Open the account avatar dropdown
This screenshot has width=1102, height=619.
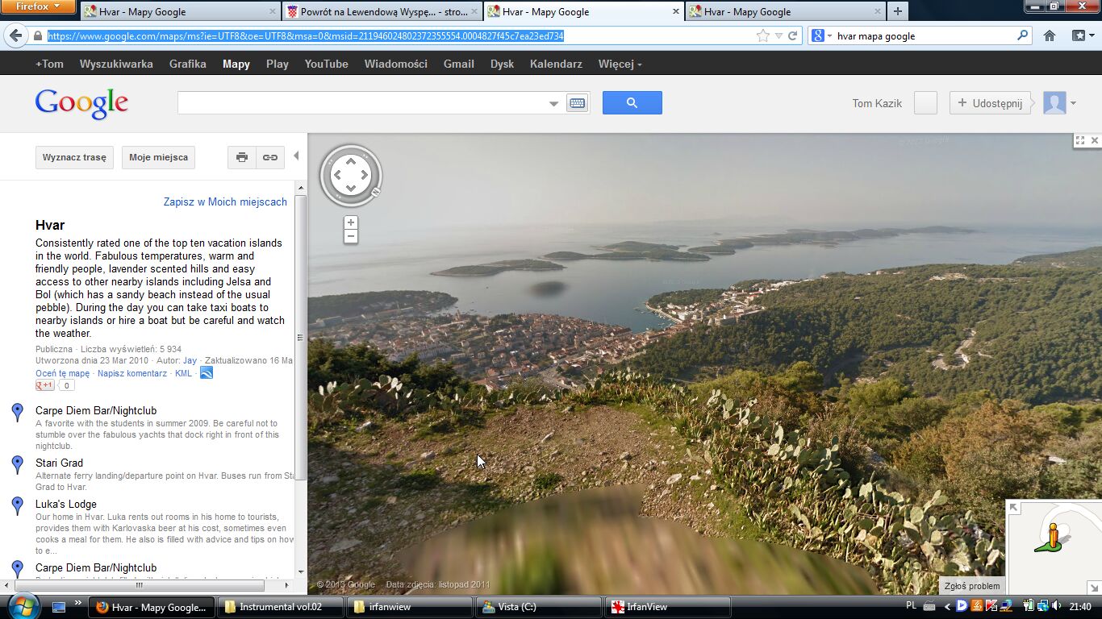click(x=1059, y=103)
